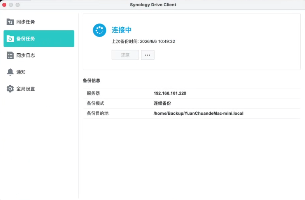The width and height of the screenshot is (305, 200).
Task: Click the 连接中 status heading
Action: coord(121,30)
